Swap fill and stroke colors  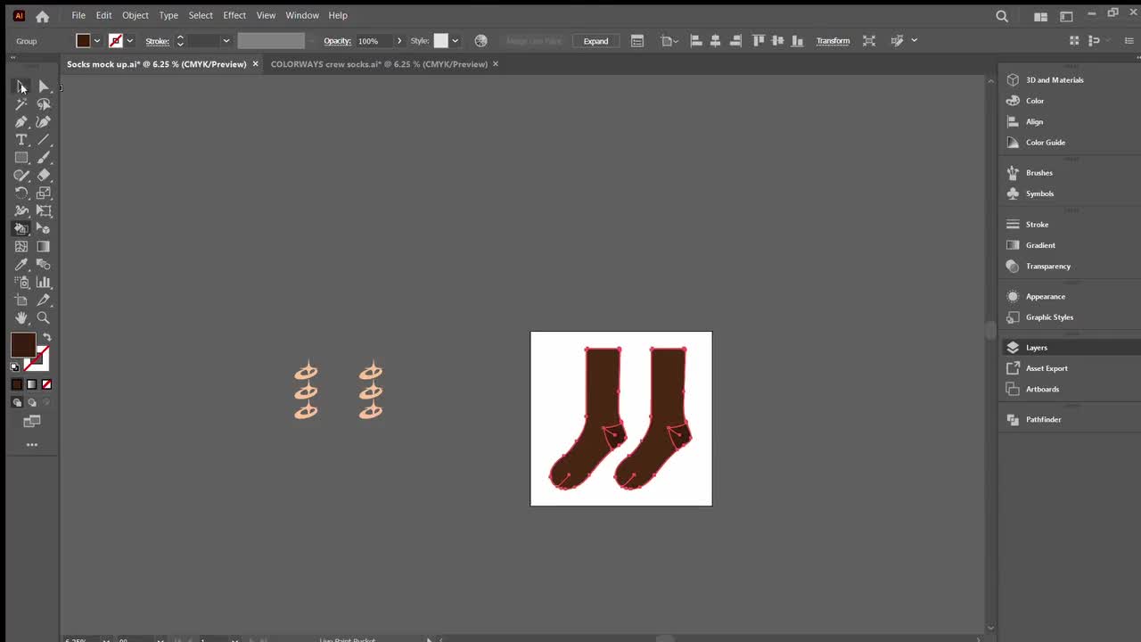pos(47,338)
